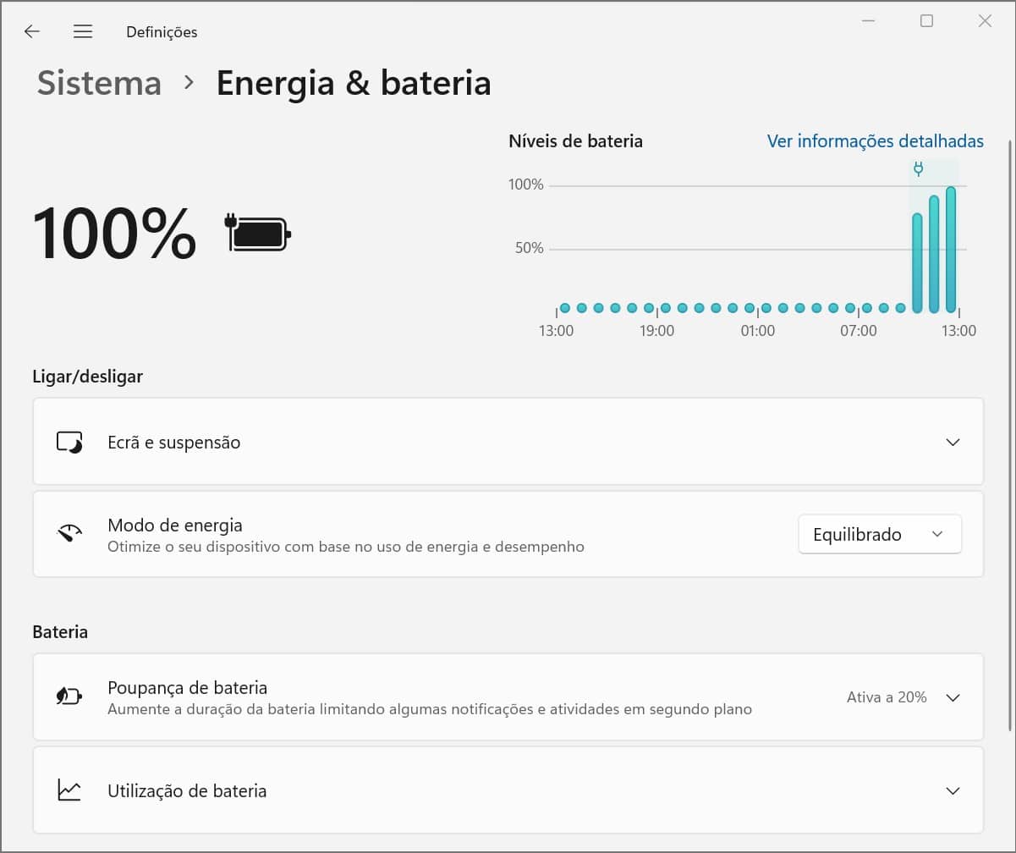Click the battery saver leaf icon
This screenshot has height=853, width=1016.
(x=69, y=697)
